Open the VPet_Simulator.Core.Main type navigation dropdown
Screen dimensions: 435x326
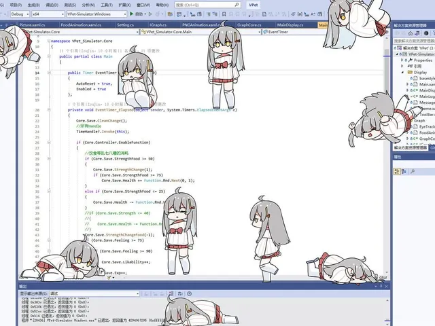coord(201,32)
